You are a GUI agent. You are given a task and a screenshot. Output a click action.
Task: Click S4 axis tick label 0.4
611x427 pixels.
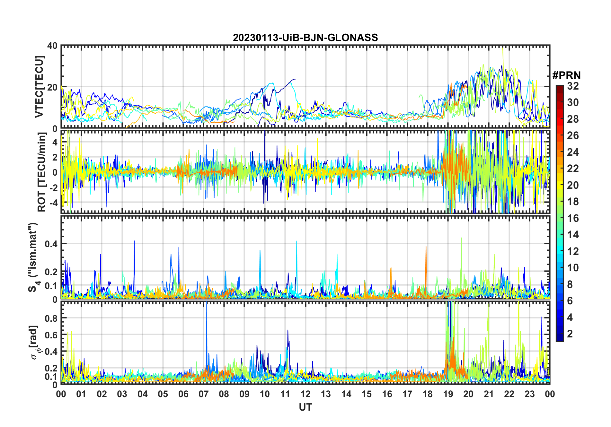point(51,244)
